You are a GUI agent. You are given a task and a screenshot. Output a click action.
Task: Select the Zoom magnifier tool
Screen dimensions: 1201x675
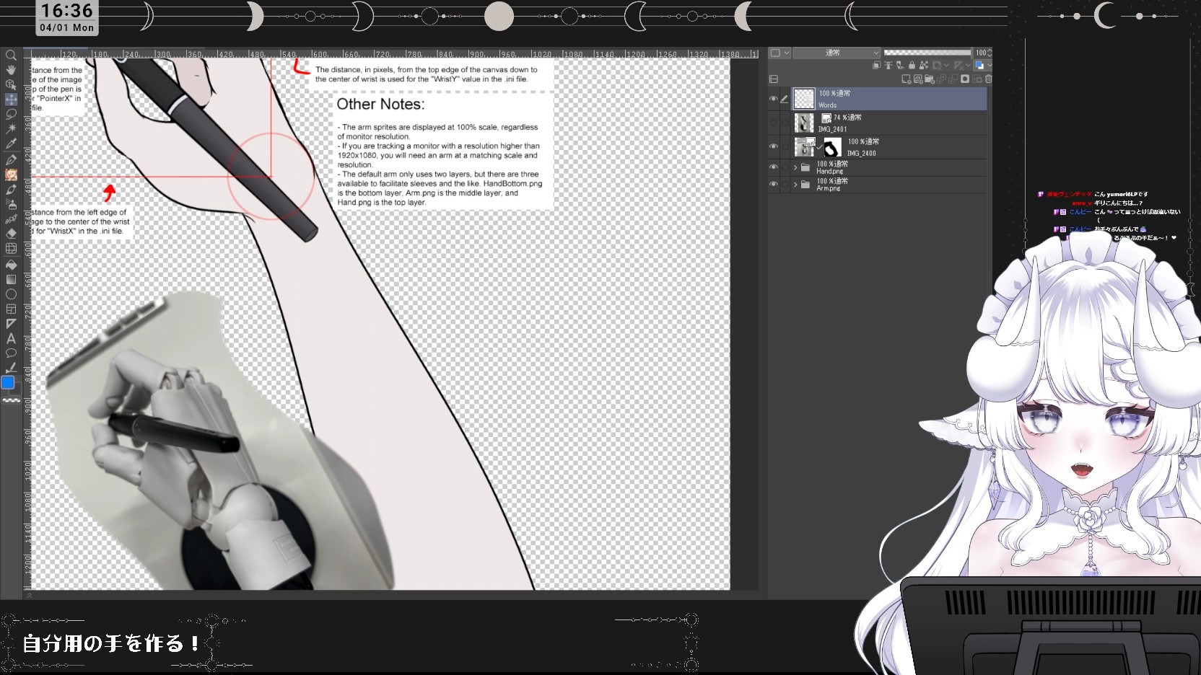click(x=11, y=56)
